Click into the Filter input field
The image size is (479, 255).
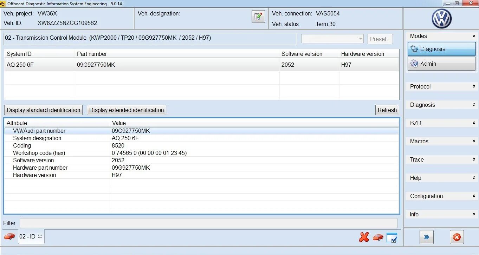click(208, 223)
